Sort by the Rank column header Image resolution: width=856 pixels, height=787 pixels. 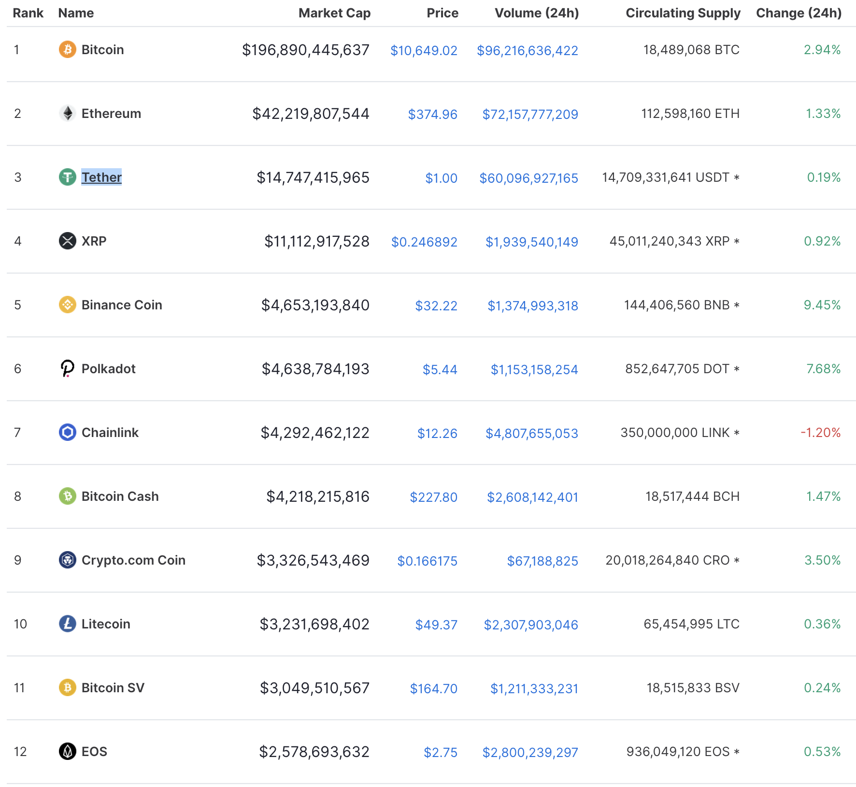(x=28, y=13)
